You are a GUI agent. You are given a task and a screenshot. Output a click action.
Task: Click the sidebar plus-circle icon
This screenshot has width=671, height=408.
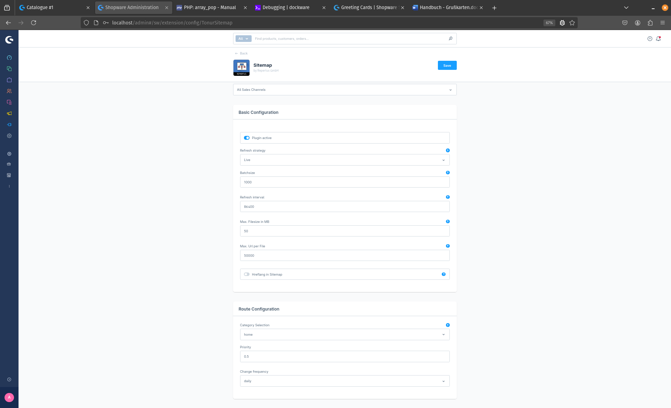[9, 154]
